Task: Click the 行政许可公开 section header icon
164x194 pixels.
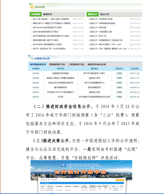Action: coord(32,58)
